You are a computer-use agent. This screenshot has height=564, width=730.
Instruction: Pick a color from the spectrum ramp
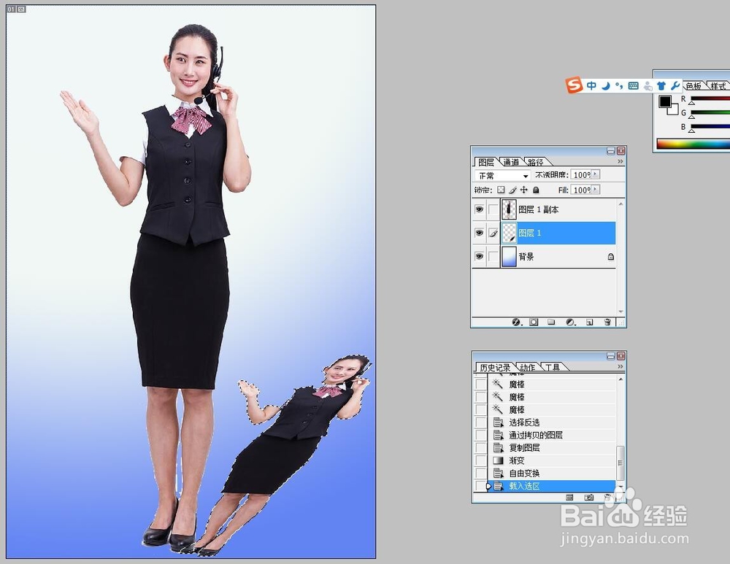[693, 144]
